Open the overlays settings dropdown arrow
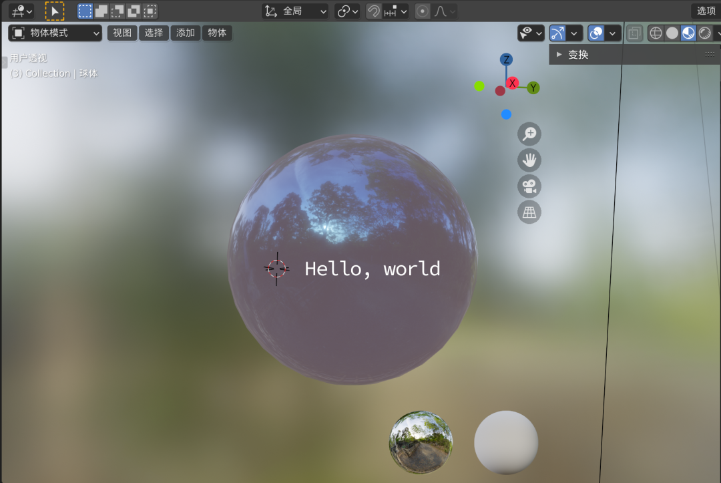Viewport: 721px width, 483px height. tap(612, 33)
